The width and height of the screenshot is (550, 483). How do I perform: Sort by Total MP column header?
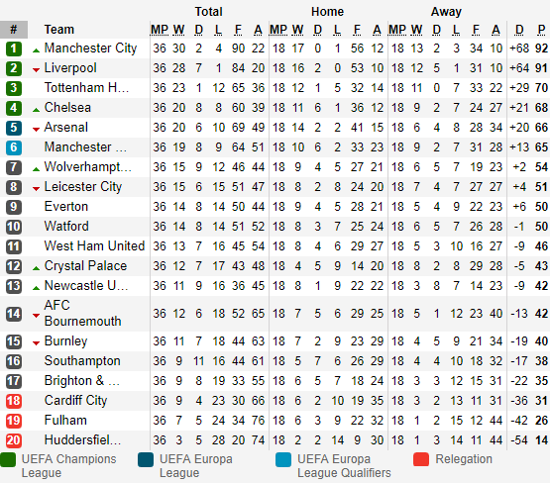pos(160,30)
